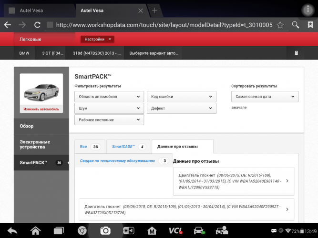Screen dimensions: 318x238
Task: Expand Дефект filter dropdown
Action: coord(182,108)
